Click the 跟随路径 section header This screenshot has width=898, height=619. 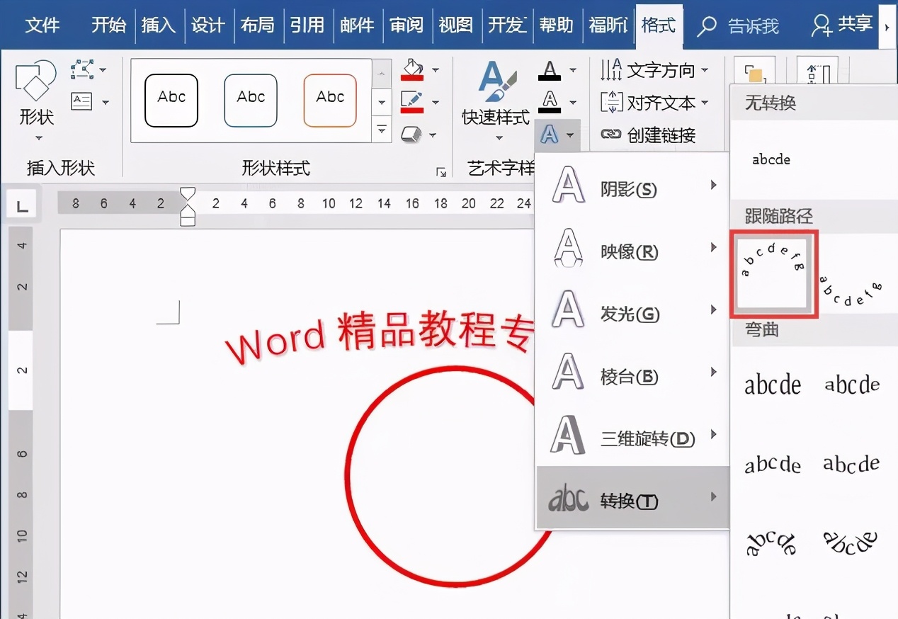point(779,216)
